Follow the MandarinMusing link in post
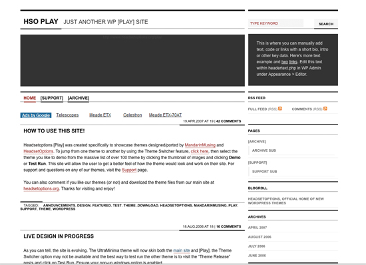This screenshot has width=366, height=265. tap(200, 145)
